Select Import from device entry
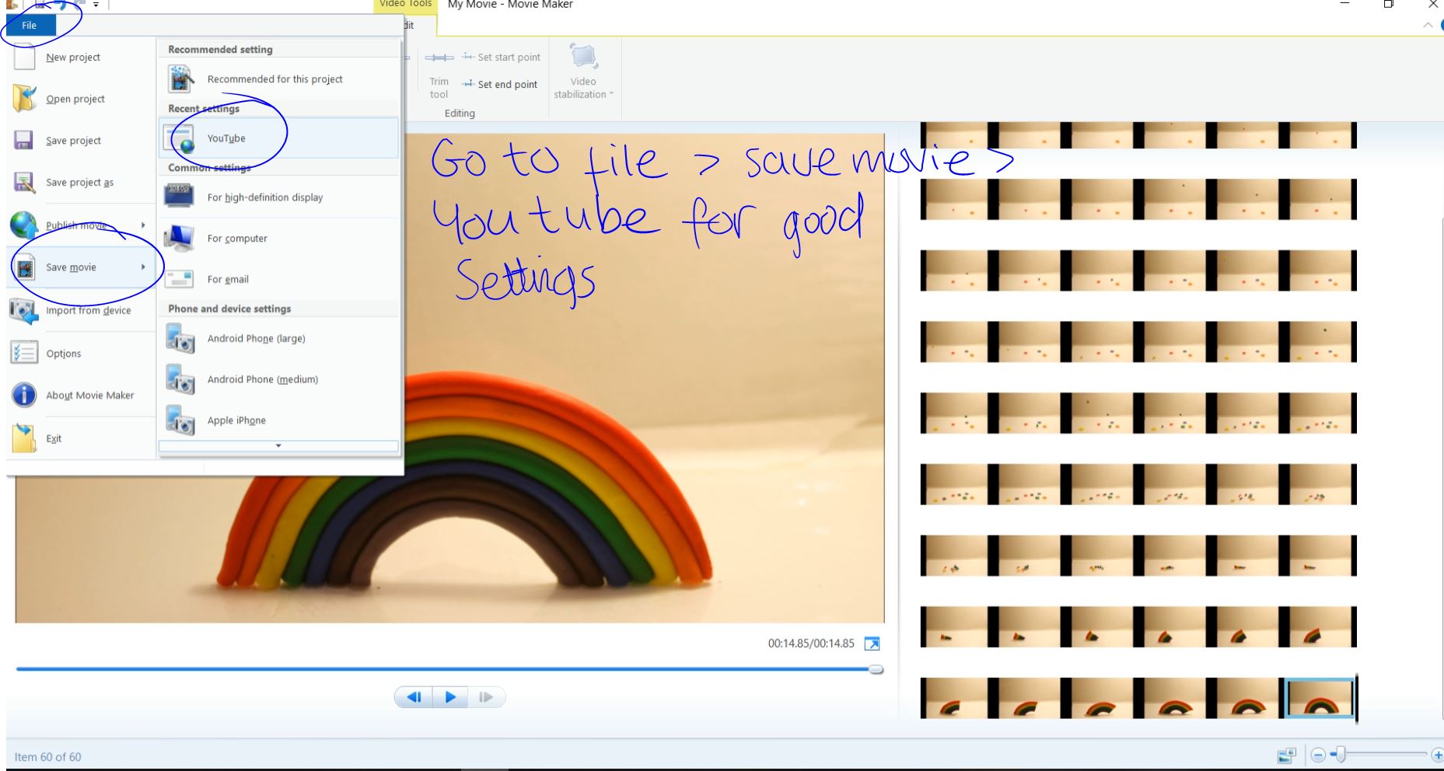This screenshot has height=771, width=1444. pos(82,310)
